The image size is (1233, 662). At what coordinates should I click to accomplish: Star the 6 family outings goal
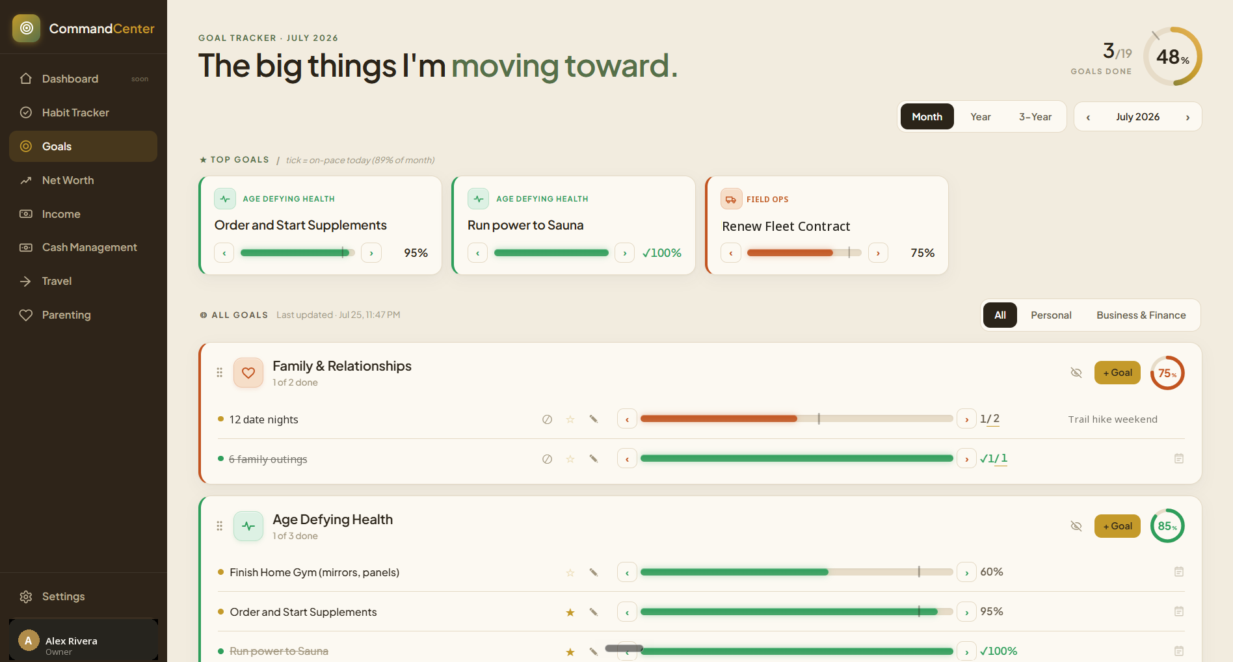[570, 459]
